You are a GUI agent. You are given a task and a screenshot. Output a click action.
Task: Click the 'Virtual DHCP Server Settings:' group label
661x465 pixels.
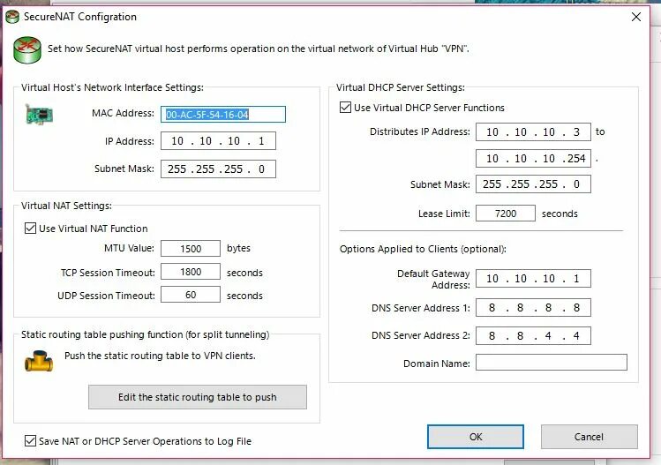click(x=401, y=87)
